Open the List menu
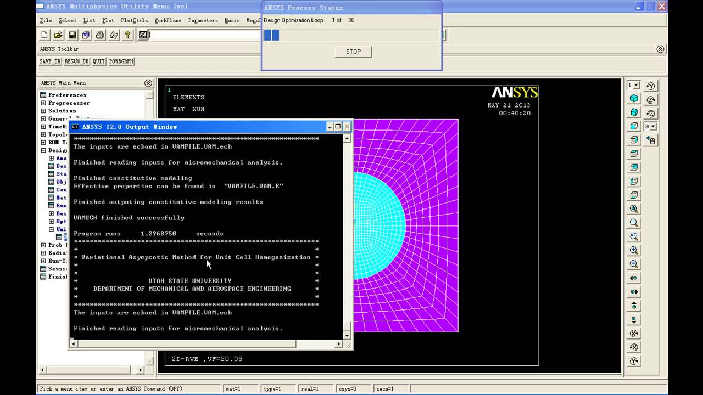 pyautogui.click(x=89, y=20)
